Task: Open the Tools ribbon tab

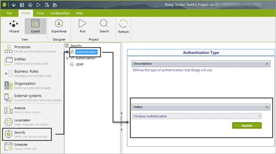Action: tap(40, 13)
